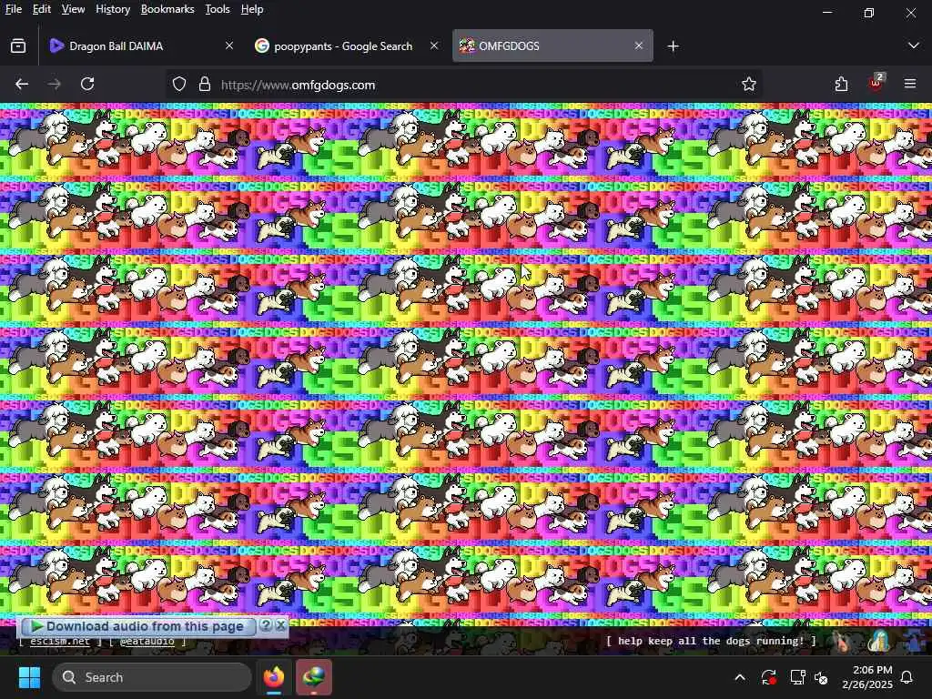Screen dimensions: 932x699
Task: Click the sync update tray icon
Action: (768, 677)
